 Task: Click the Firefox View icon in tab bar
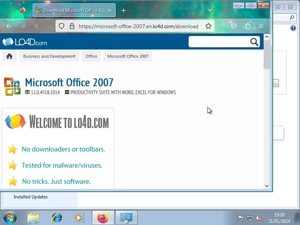click(22, 10)
